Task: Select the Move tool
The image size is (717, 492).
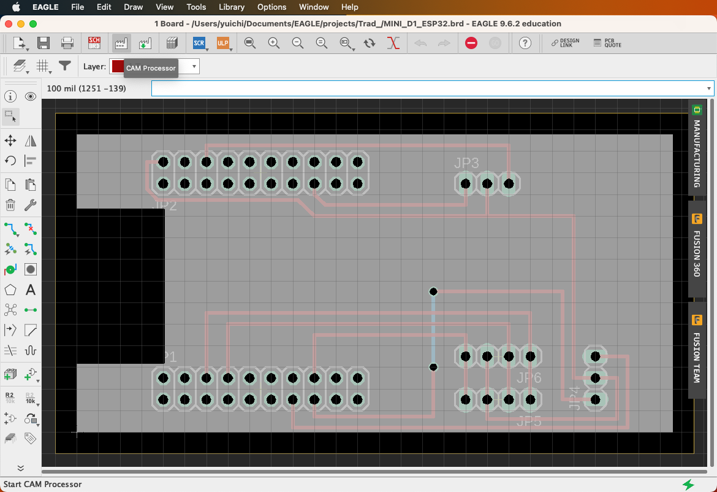Action: point(10,140)
